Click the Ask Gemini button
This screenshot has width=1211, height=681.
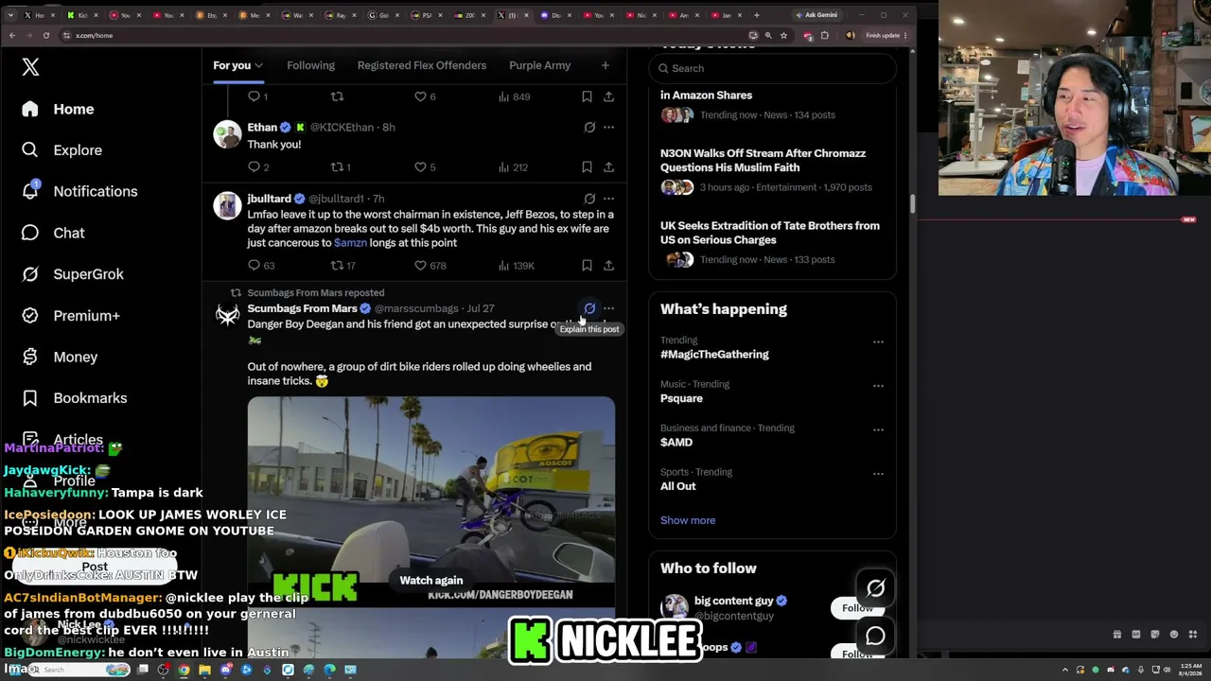tap(816, 15)
